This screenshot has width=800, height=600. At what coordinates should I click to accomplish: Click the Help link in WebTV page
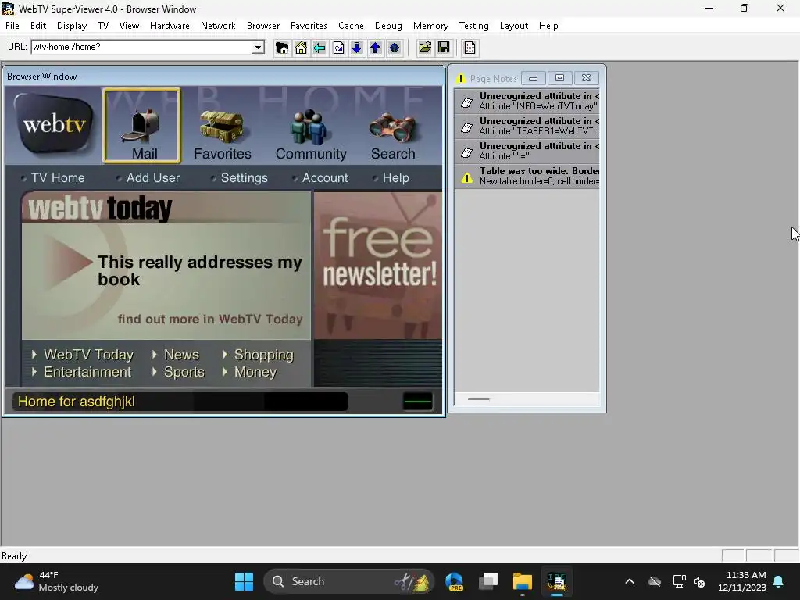pos(396,177)
